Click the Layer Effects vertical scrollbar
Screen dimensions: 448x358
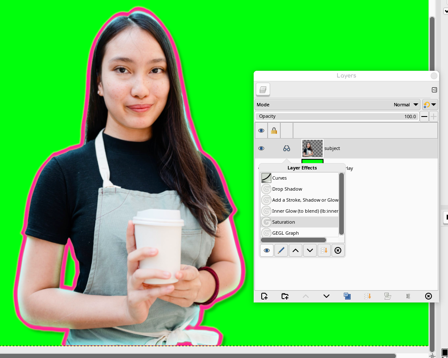[x=341, y=204]
